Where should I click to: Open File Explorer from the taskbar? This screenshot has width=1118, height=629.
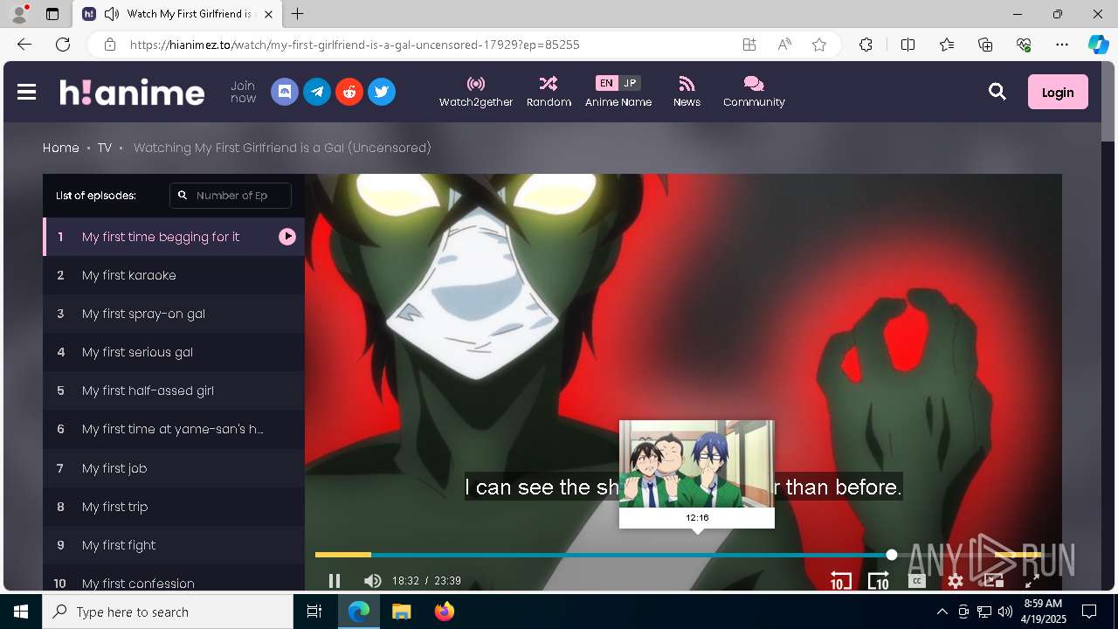pos(401,612)
